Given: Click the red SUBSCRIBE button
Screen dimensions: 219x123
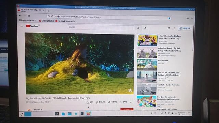Looking at the screenshot, I should pyautogui.click(x=127, y=109).
